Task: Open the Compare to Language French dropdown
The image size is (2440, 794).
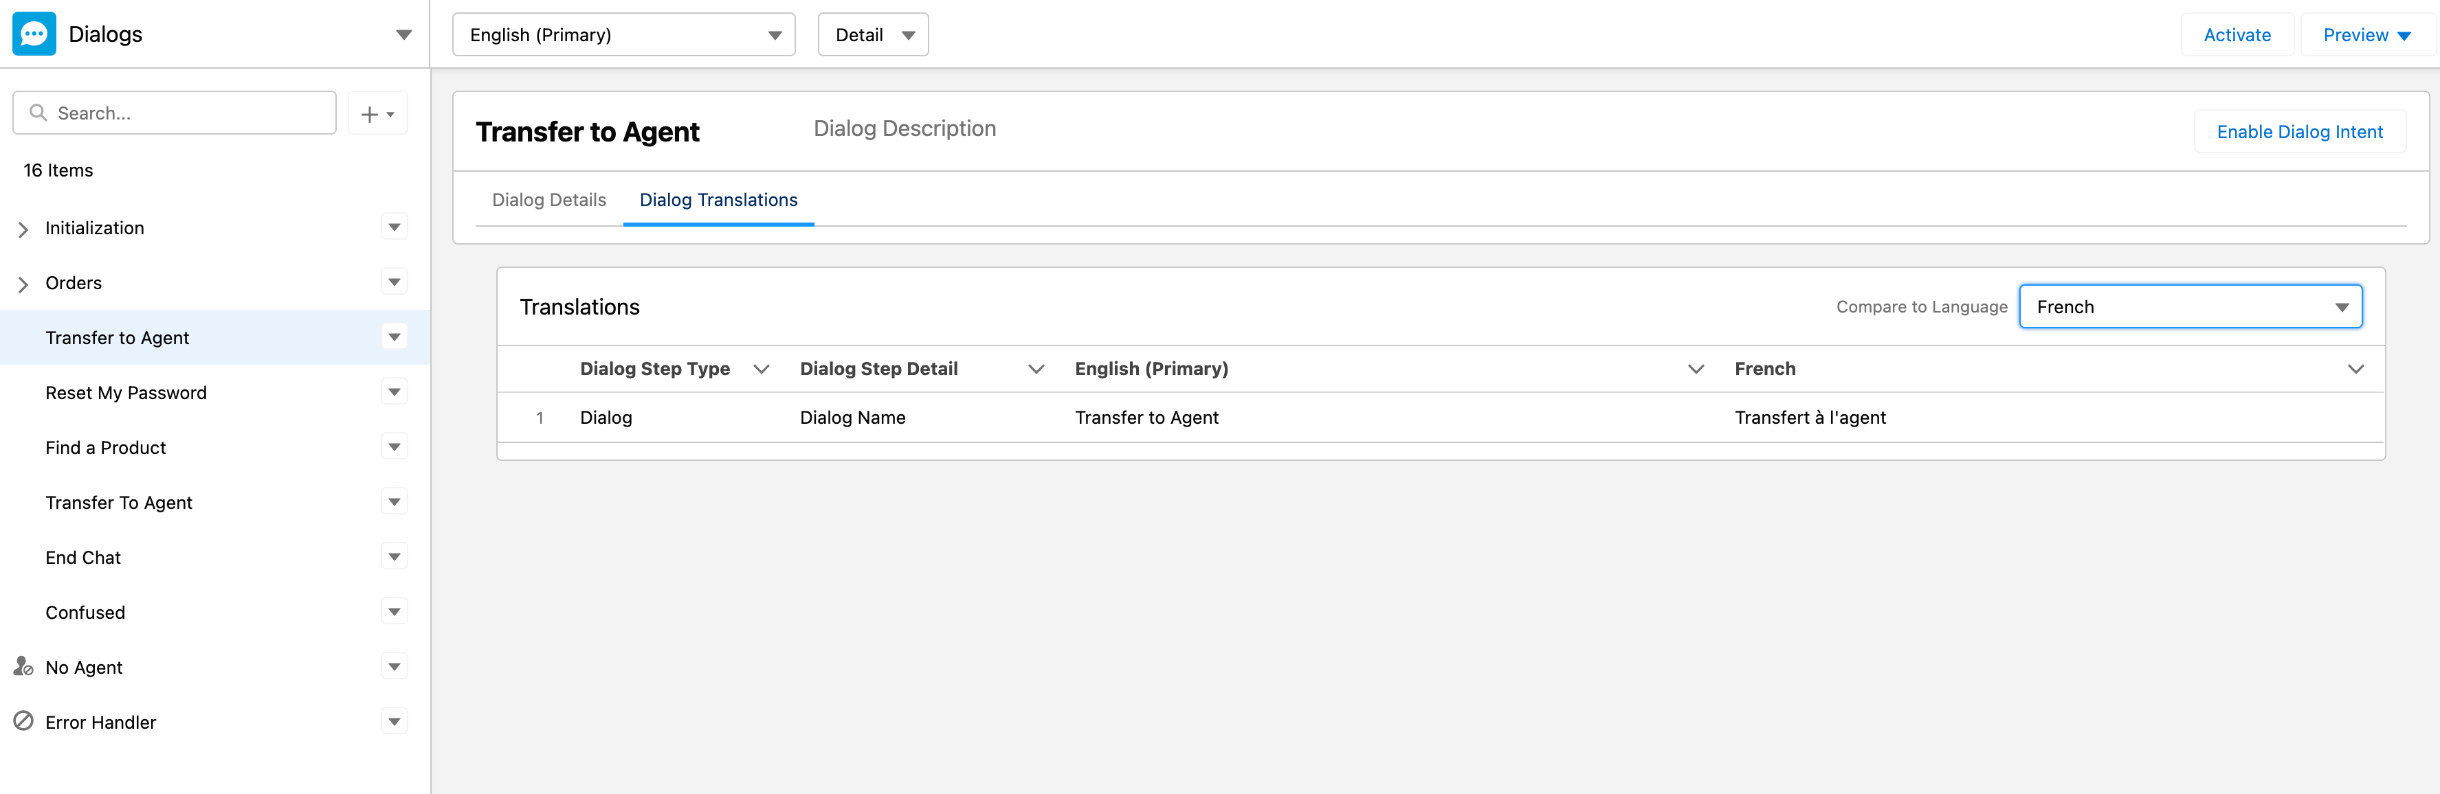Action: pos(2190,306)
